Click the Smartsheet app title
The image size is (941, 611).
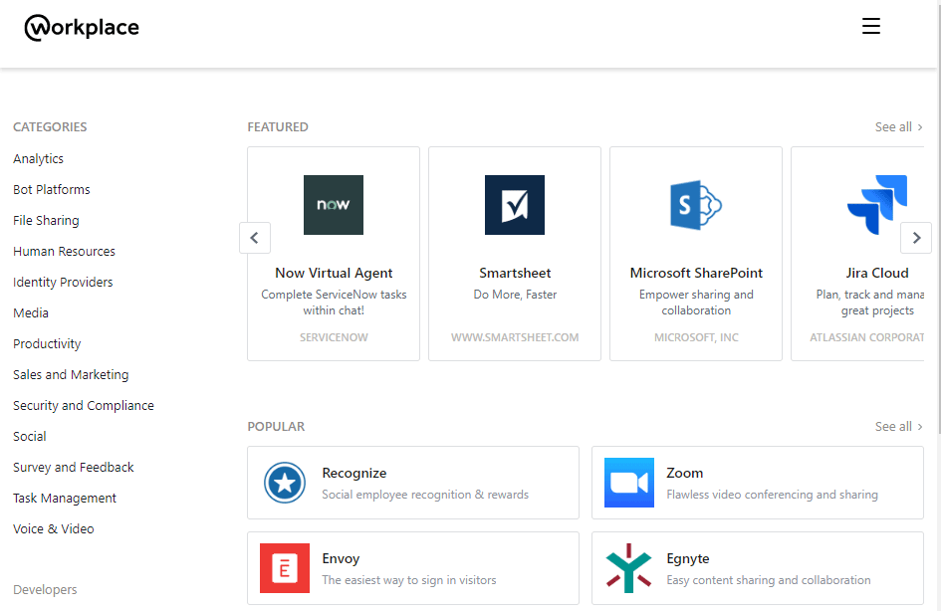tap(515, 274)
